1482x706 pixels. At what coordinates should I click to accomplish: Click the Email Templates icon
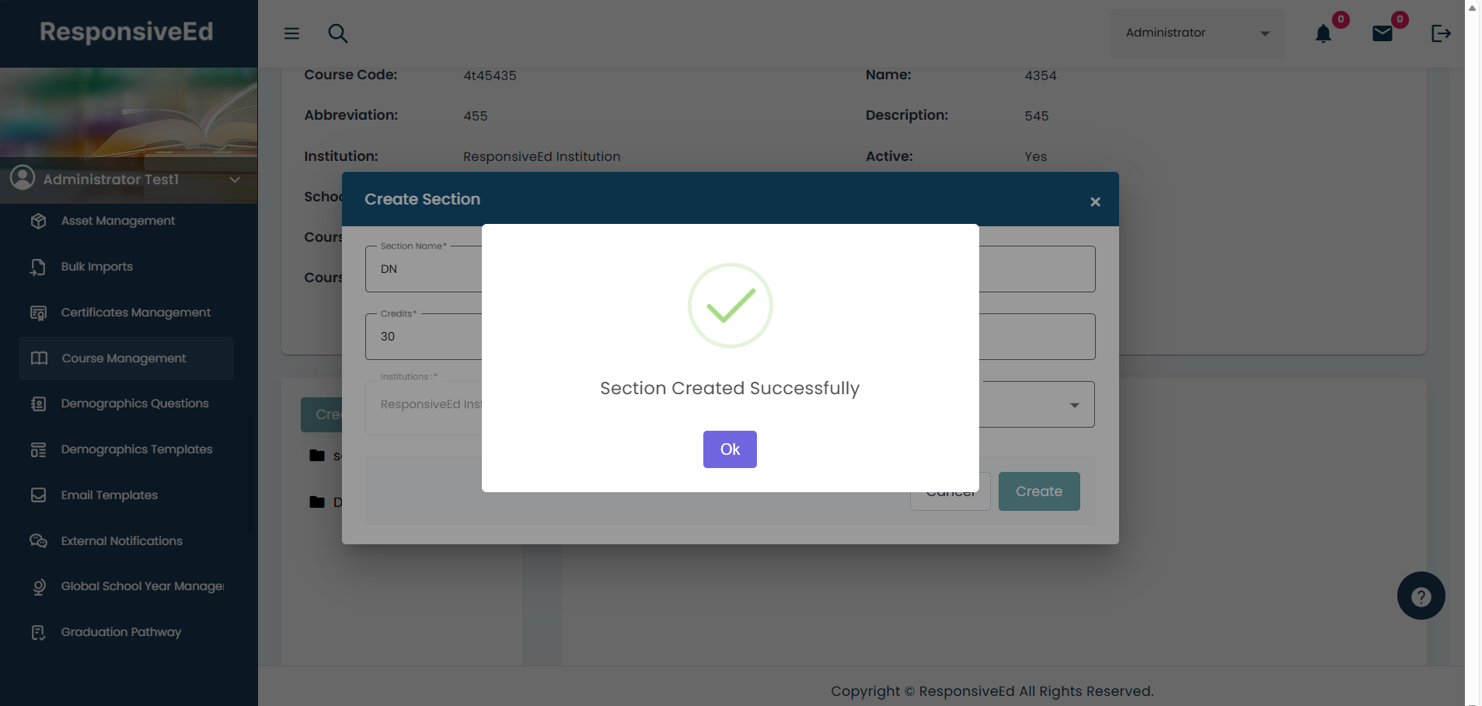pyautogui.click(x=38, y=495)
